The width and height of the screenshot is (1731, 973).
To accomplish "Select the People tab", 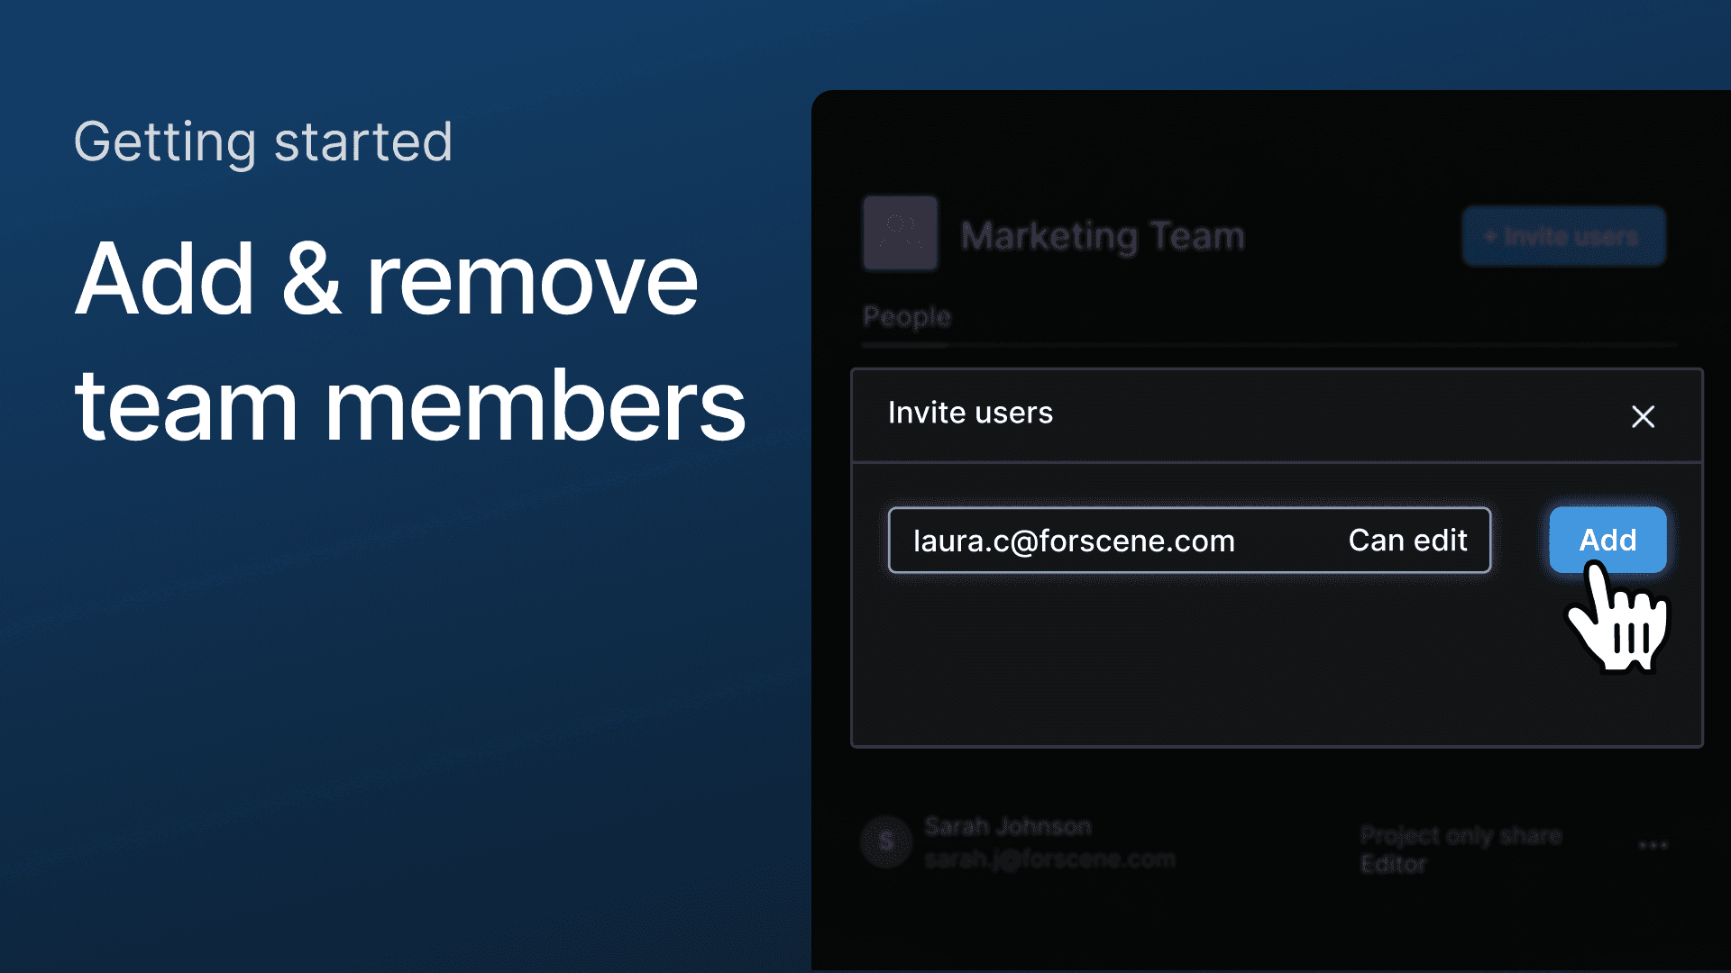I will pyautogui.click(x=906, y=316).
